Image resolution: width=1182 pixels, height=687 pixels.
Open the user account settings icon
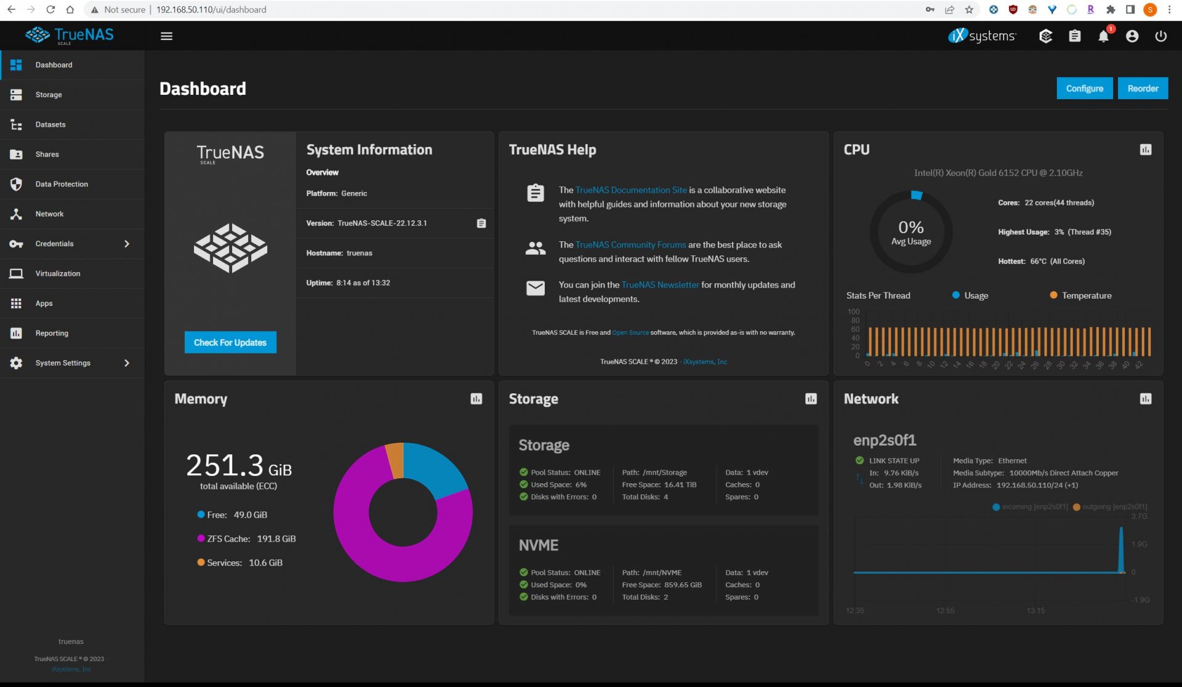point(1132,36)
